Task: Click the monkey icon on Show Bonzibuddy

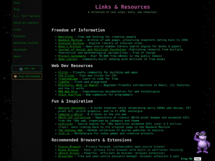Action: pyautogui.click(x=16, y=76)
